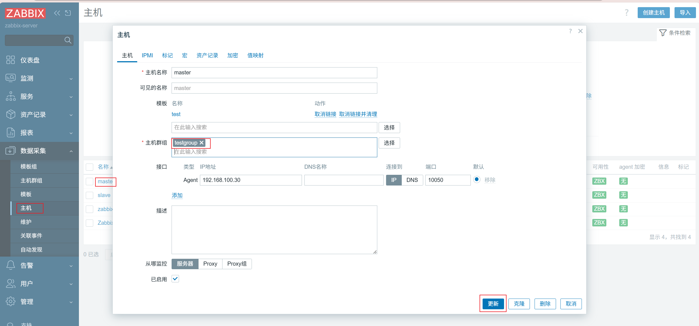Toggle the 已启用 enabled checkbox
The height and width of the screenshot is (326, 699).
(x=175, y=279)
